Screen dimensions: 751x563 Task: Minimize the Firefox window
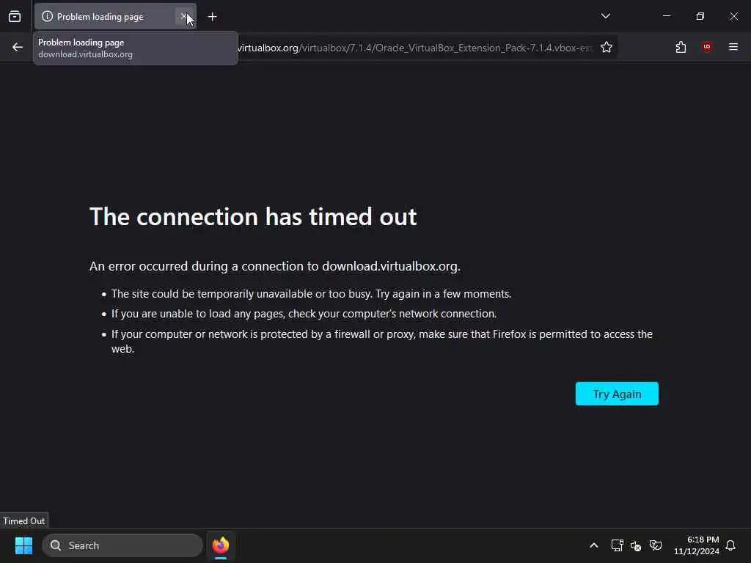pos(666,16)
